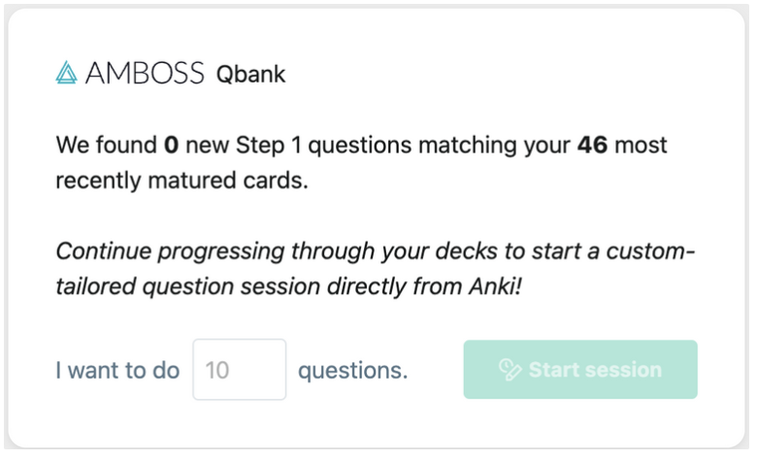Click the bold 0 new questions count

click(172, 145)
